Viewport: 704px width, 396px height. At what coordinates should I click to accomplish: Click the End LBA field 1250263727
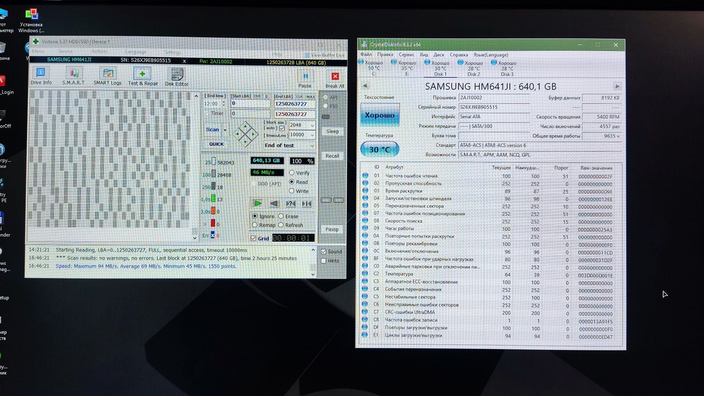295,104
